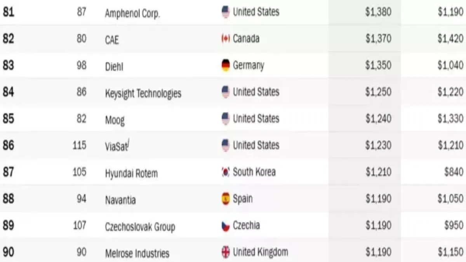466x262 pixels.
Task: Select Czechoslovak Group company name
Action: pyautogui.click(x=140, y=227)
